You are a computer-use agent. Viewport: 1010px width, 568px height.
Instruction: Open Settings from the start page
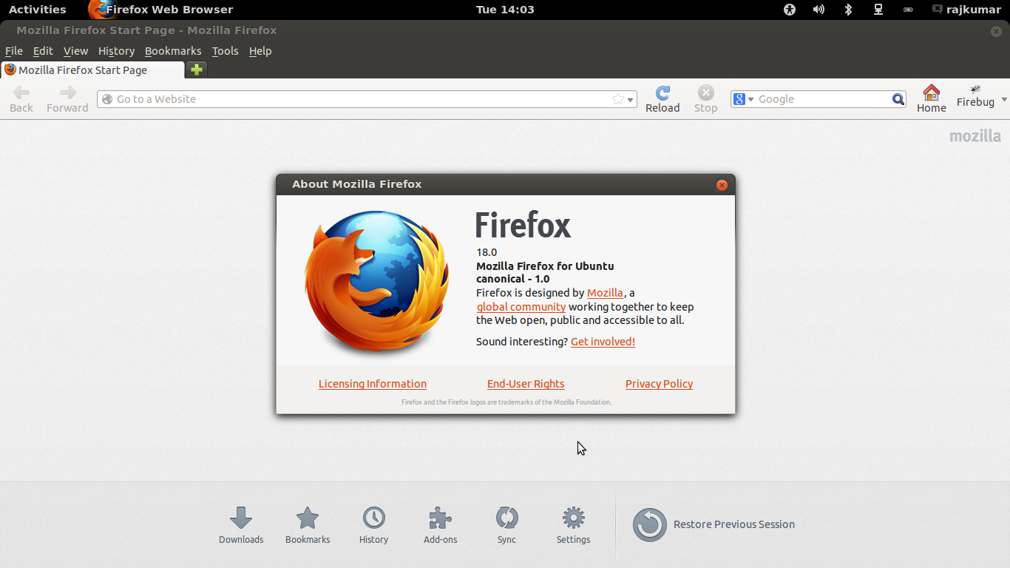click(x=573, y=526)
